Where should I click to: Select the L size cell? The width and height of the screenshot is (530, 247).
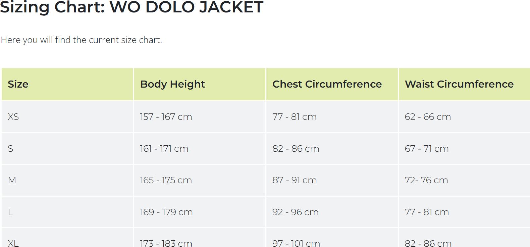[x=11, y=212]
